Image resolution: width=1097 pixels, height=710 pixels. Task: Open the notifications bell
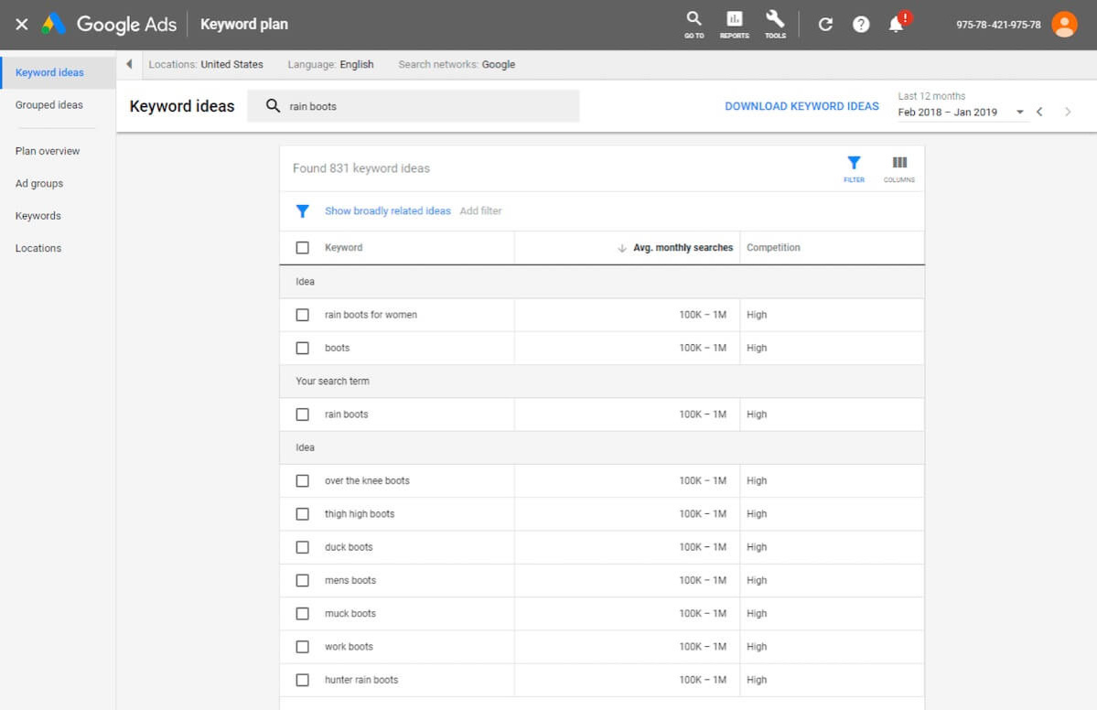897,25
